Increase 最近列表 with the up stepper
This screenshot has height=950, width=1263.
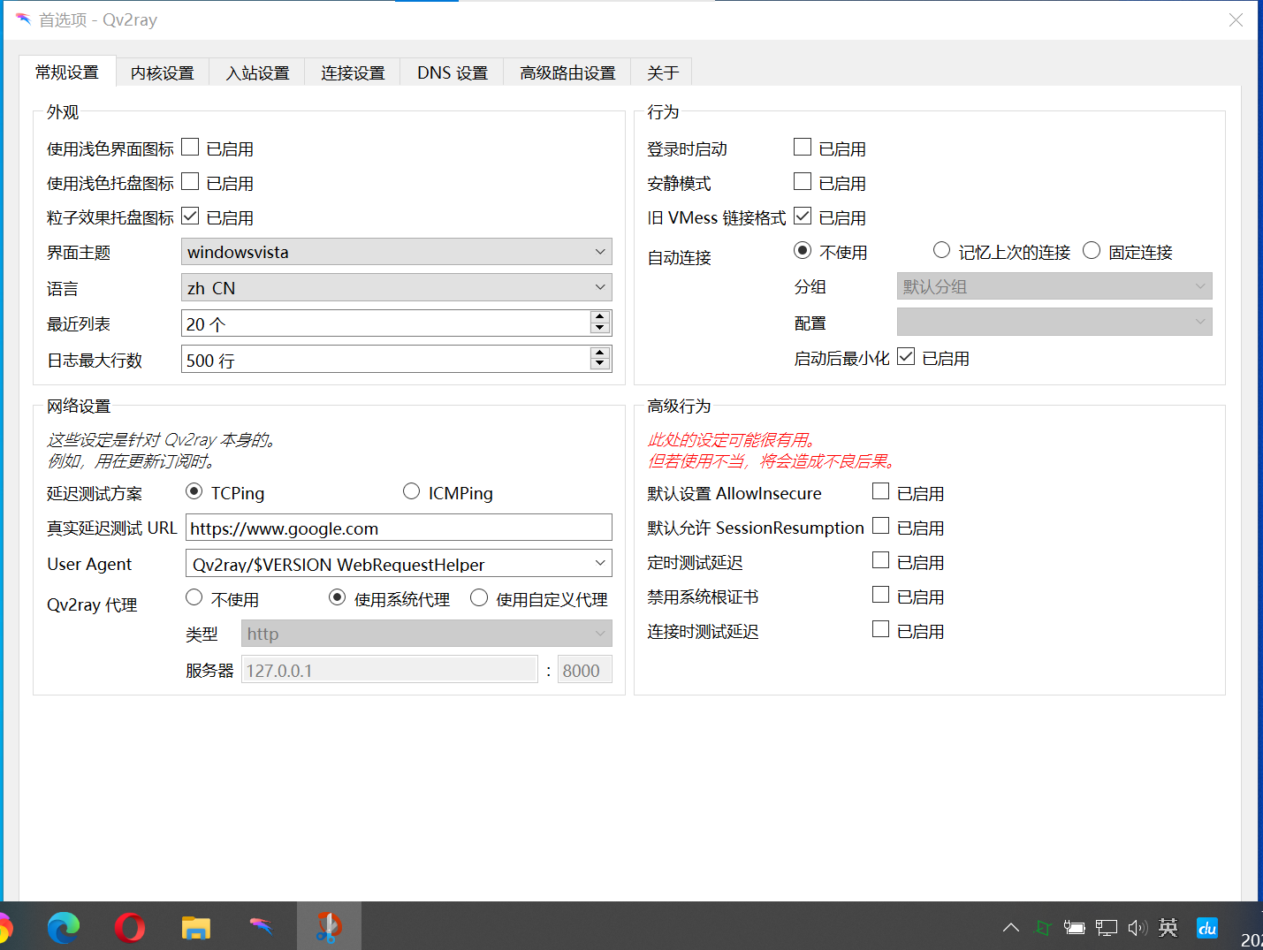600,317
